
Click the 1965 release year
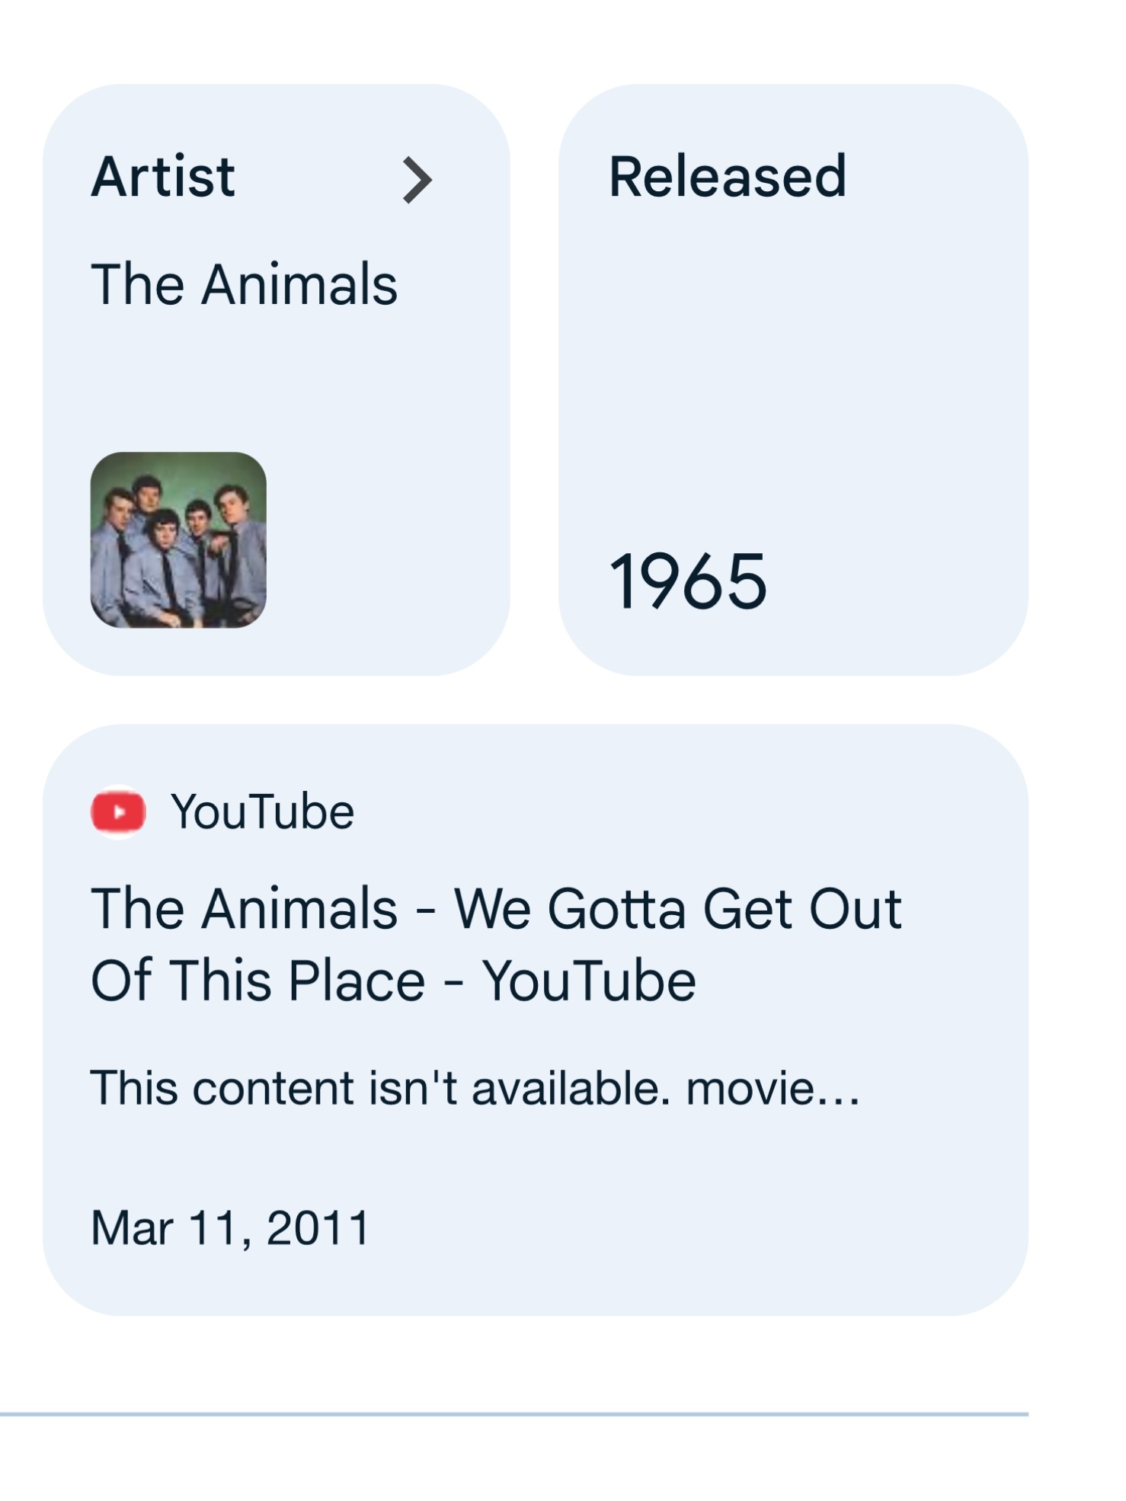coord(687,582)
